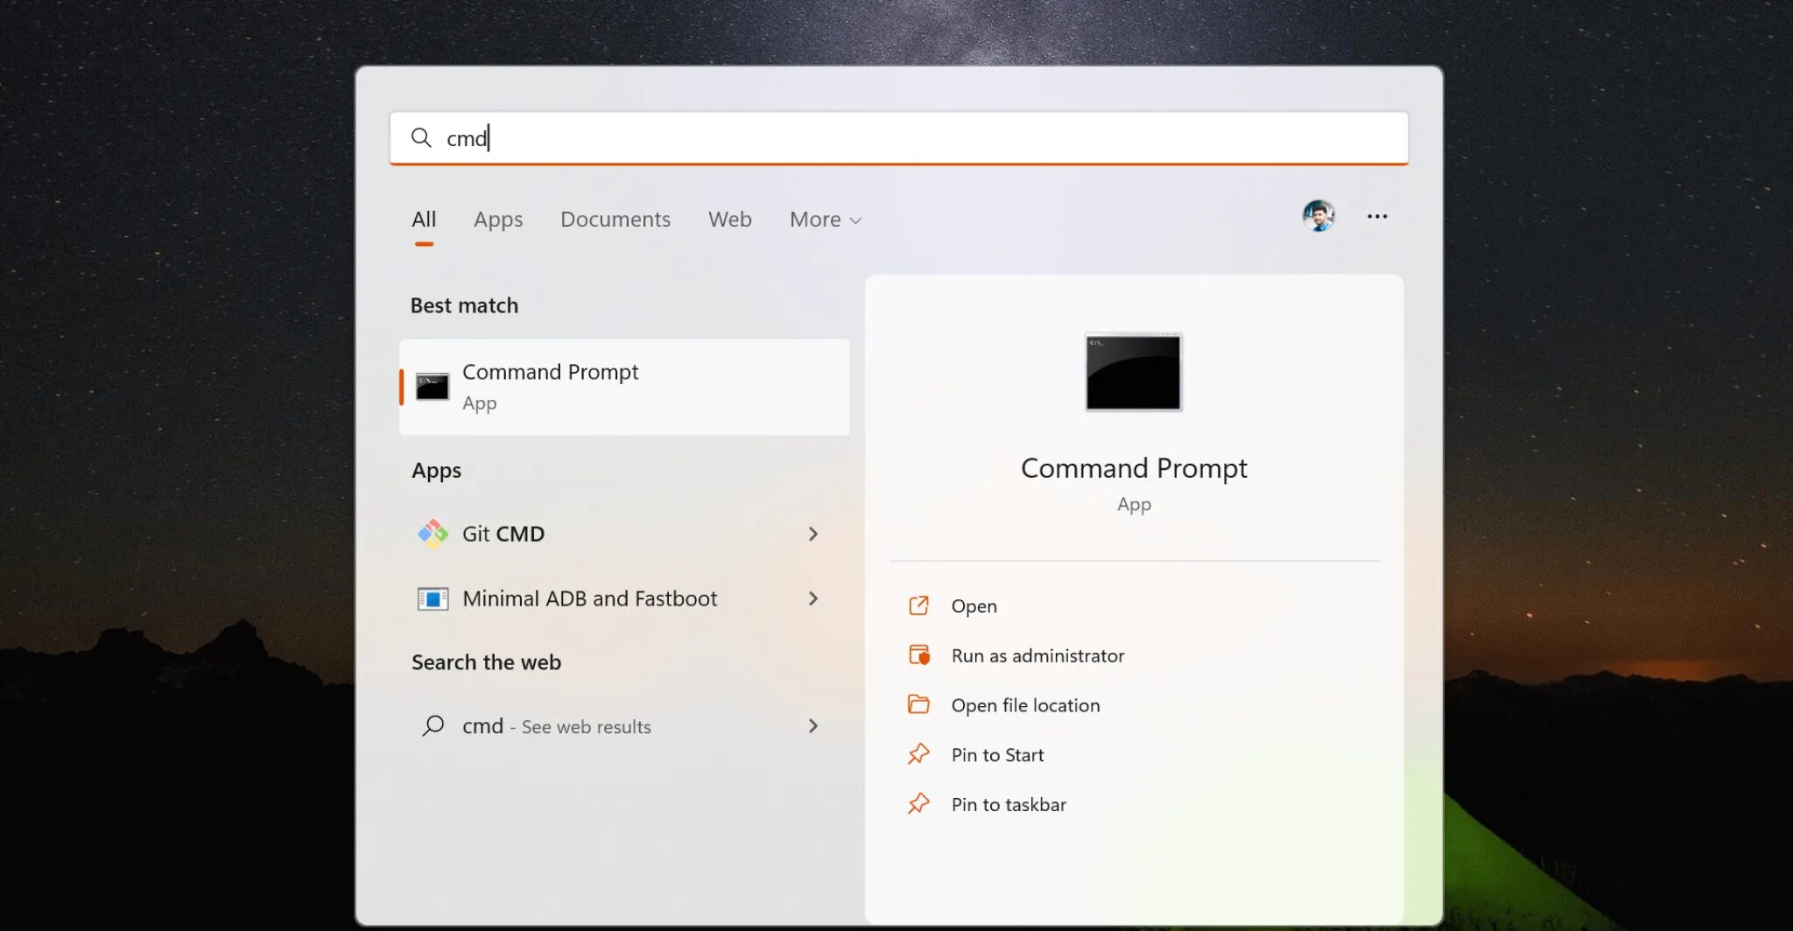This screenshot has width=1793, height=931.
Task: Click the Command Prompt icon in Best match
Action: (432, 387)
